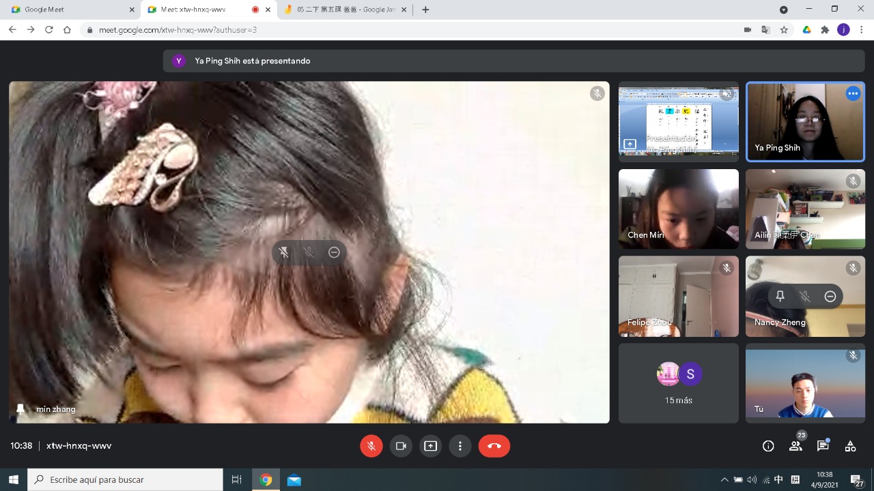This screenshot has width=874, height=491.
Task: Switch to the Google Meet browser tab
Action: coord(68,10)
